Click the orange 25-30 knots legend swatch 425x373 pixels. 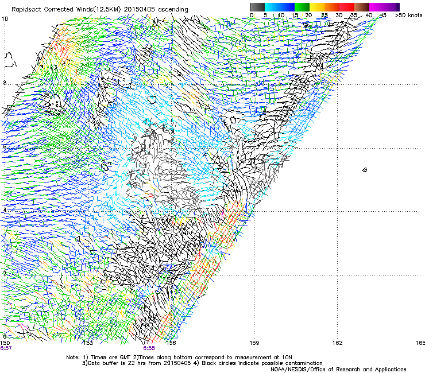(332, 7)
